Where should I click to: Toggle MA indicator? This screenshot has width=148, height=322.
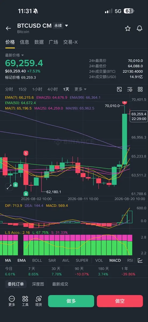coord(8,260)
